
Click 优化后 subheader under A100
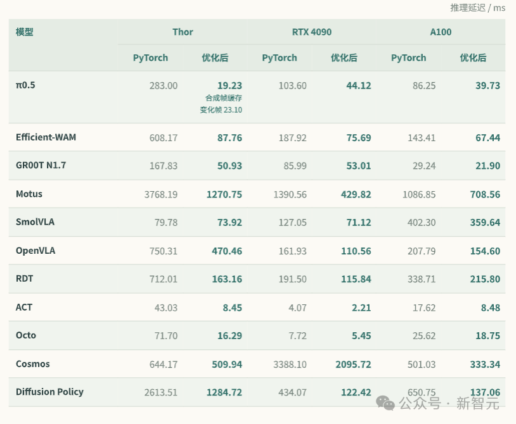[473, 58]
